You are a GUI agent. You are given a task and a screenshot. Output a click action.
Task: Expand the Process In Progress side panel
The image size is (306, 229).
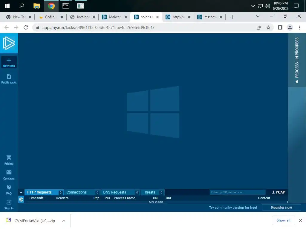[x=297, y=60]
